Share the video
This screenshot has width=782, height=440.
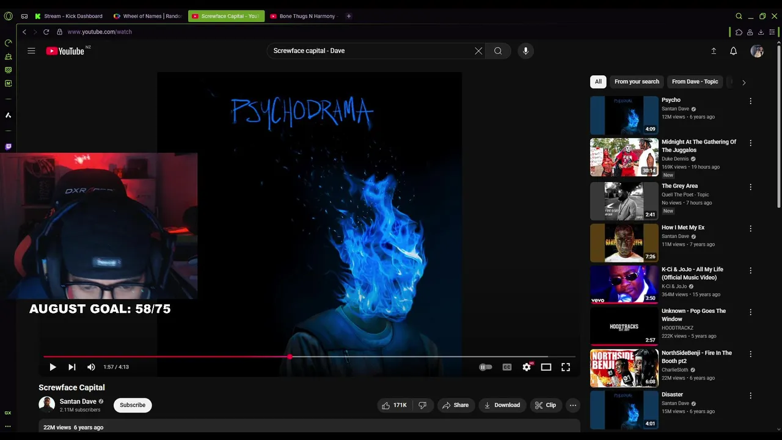tap(455, 405)
